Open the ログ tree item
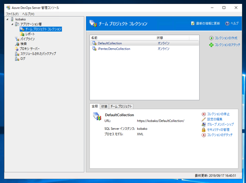 [23, 59]
